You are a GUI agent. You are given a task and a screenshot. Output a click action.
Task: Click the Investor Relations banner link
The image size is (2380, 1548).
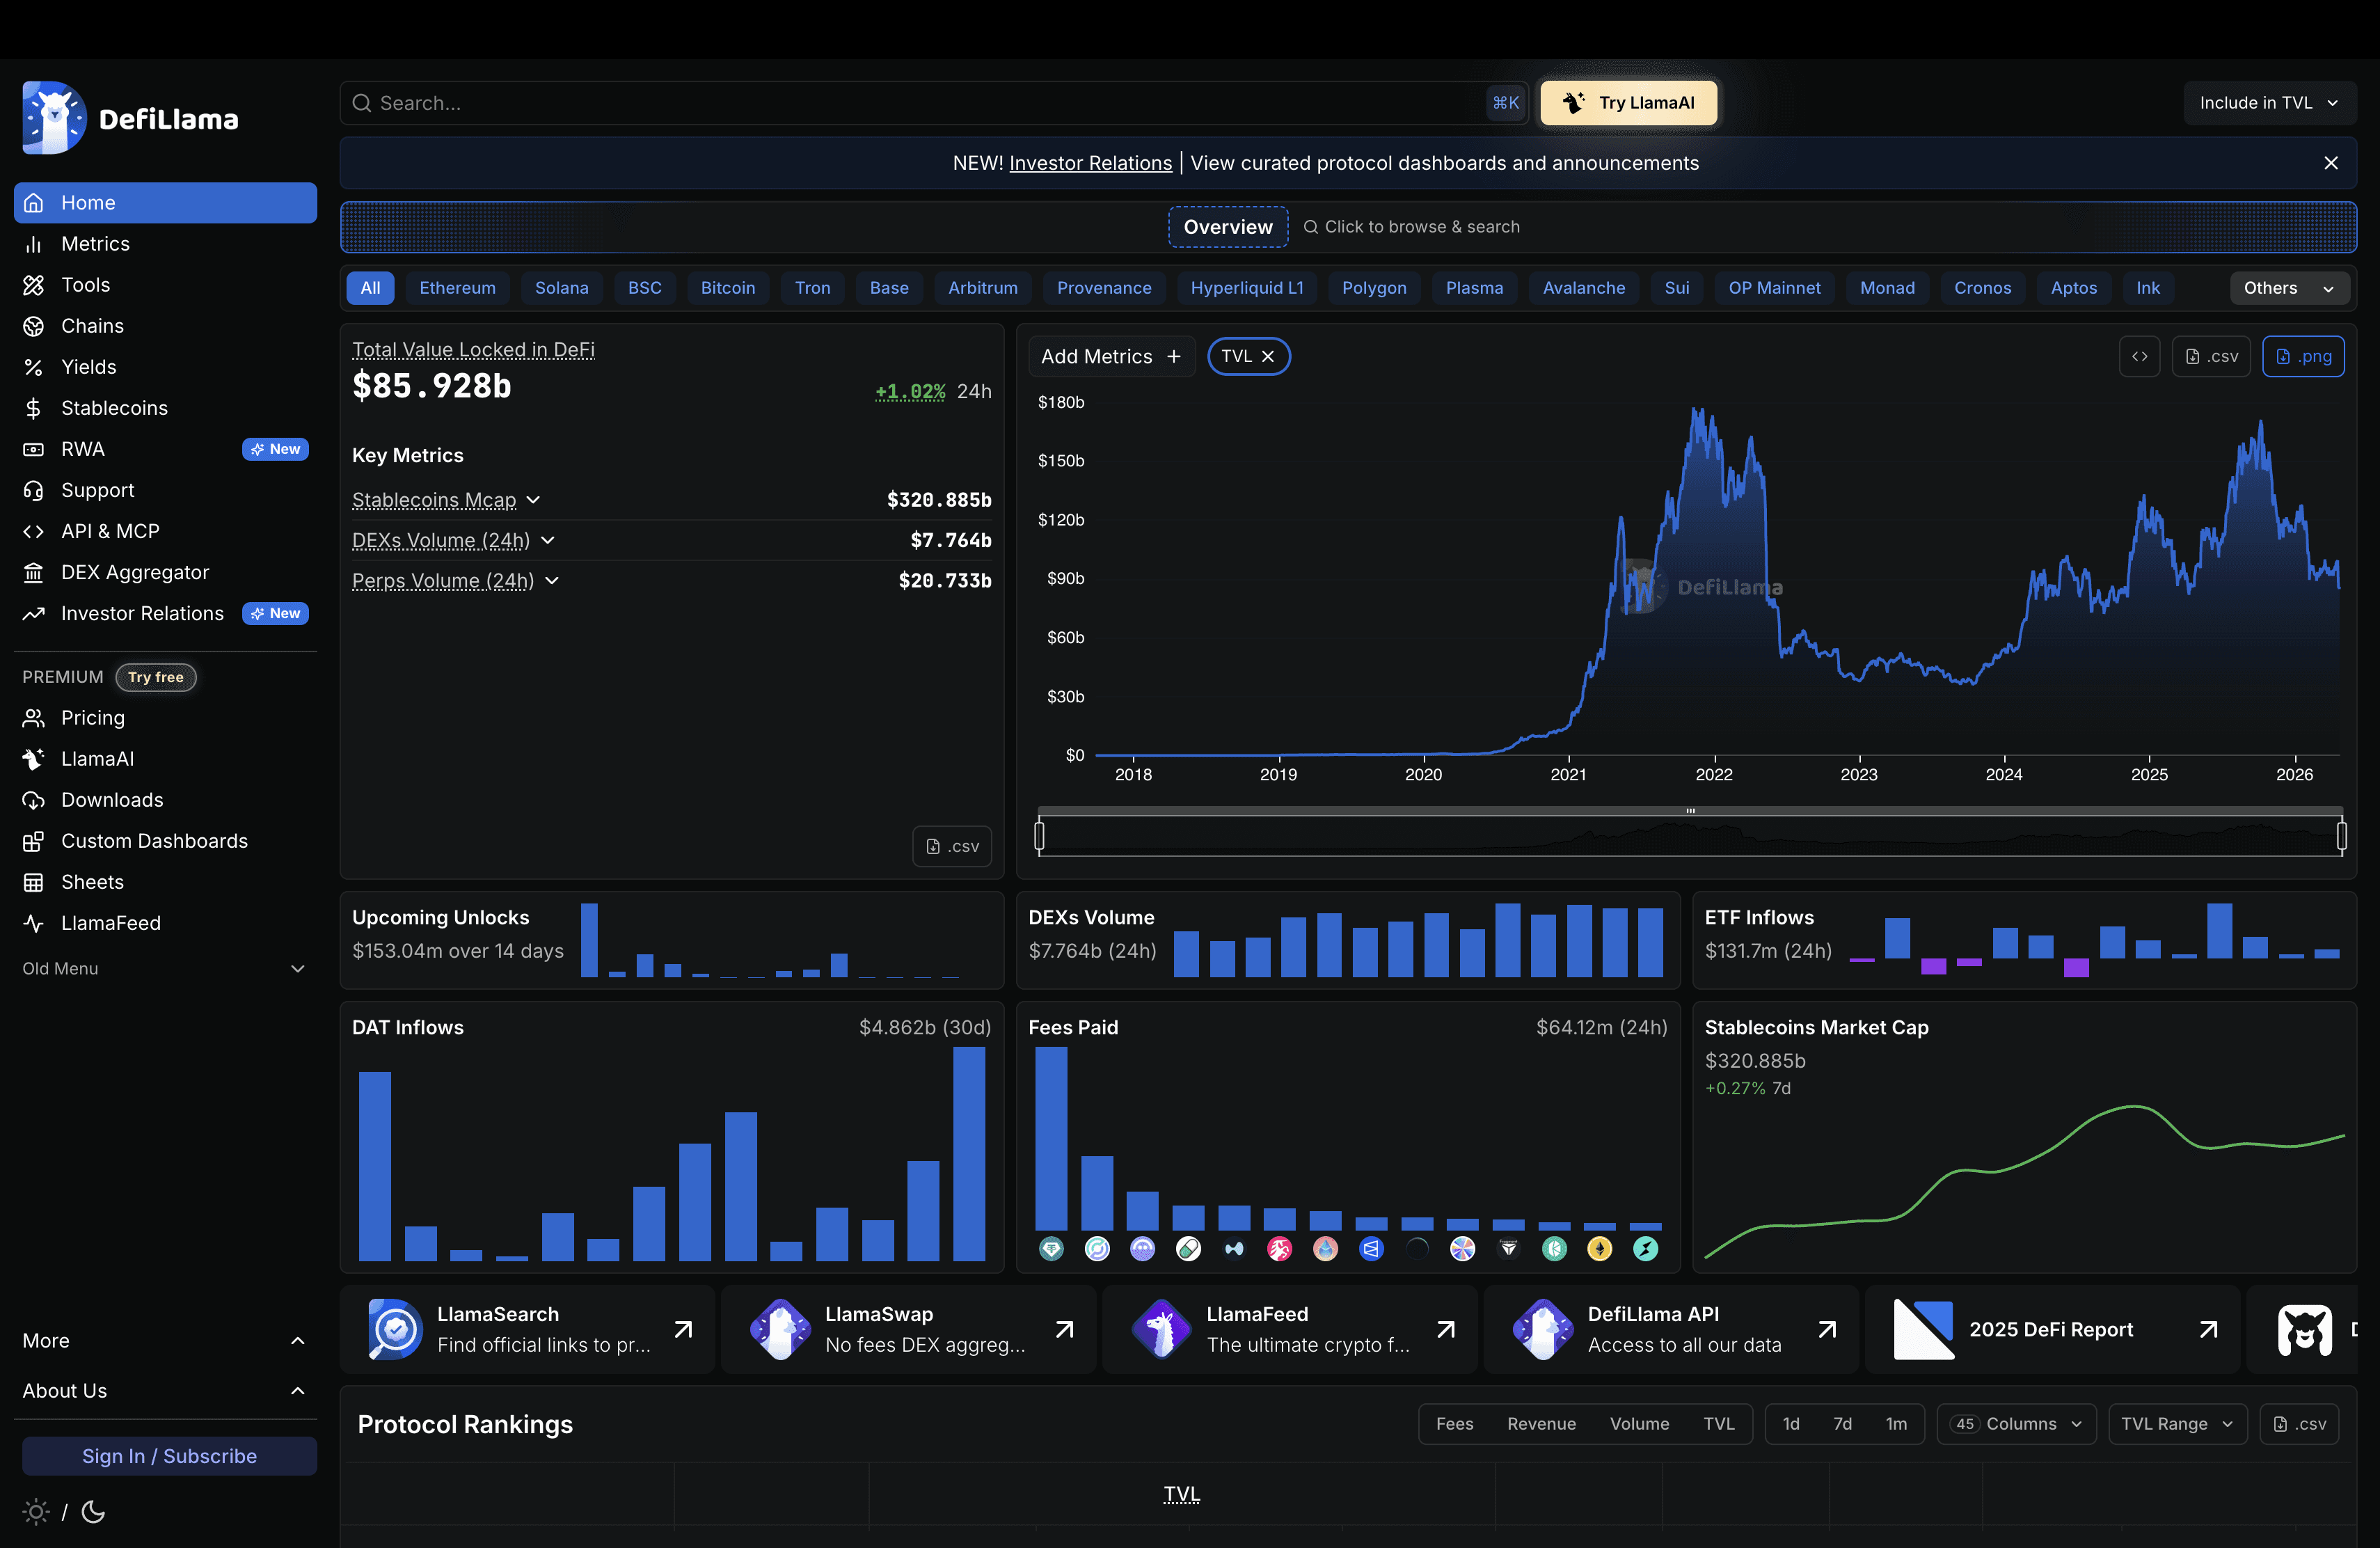1090,163
